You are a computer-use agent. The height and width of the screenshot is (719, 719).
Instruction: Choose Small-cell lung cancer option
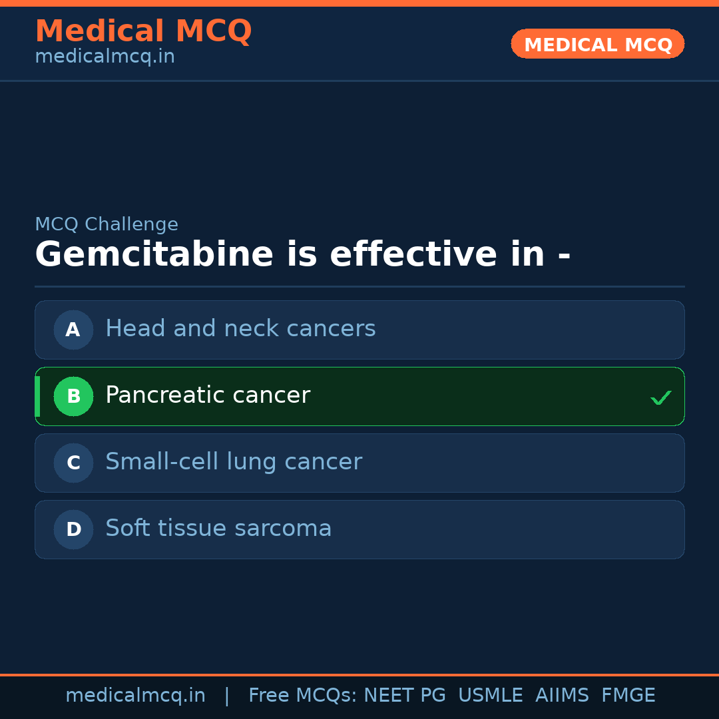(234, 462)
